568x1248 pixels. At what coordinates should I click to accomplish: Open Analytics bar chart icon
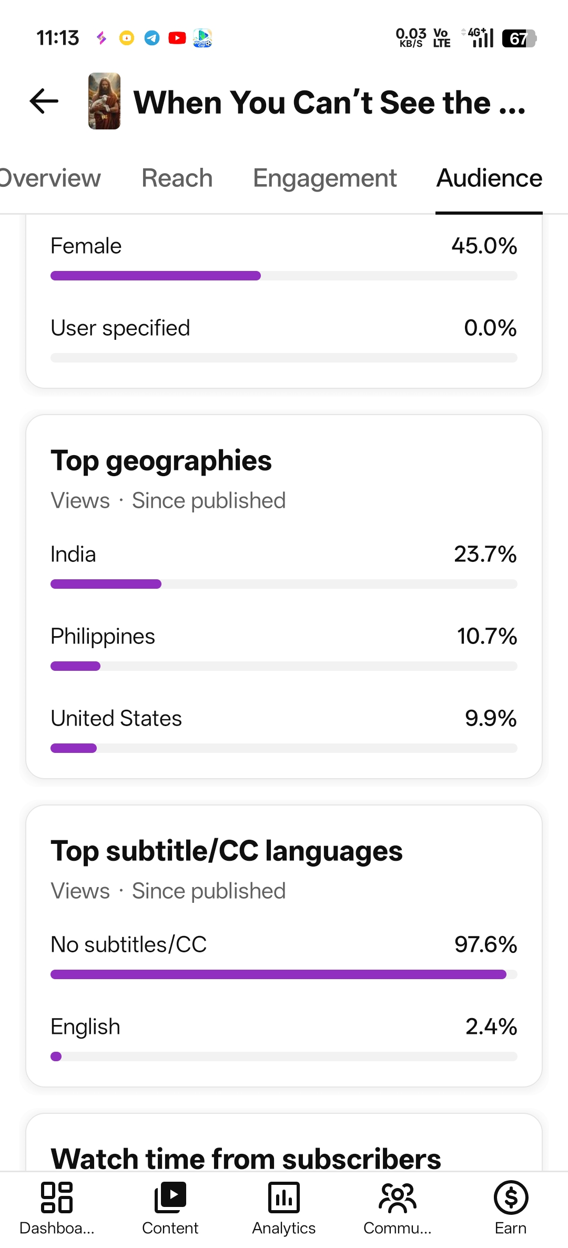point(284,1197)
